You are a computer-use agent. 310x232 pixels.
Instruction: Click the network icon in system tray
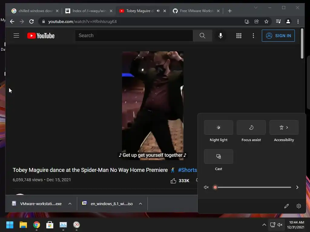pos(273,225)
